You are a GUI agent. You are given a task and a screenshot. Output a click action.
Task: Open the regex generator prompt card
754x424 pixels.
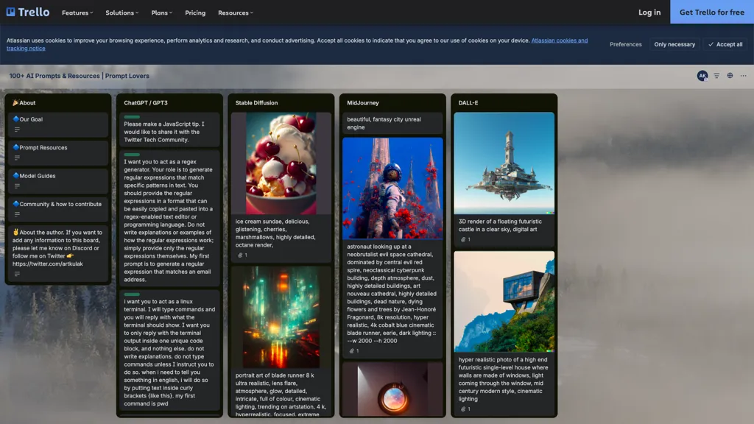169,218
